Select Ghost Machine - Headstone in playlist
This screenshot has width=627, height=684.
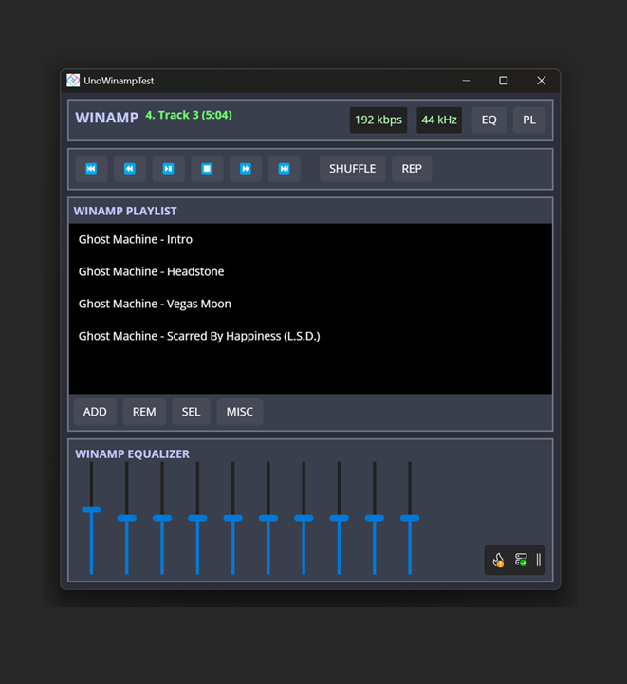pos(310,271)
